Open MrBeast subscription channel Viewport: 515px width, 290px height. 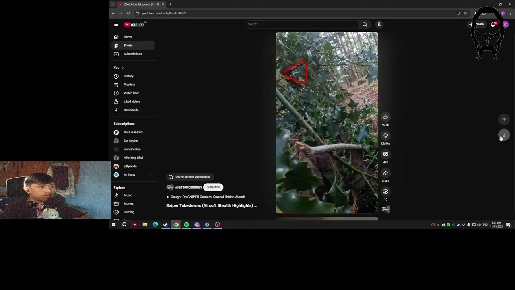click(133, 174)
